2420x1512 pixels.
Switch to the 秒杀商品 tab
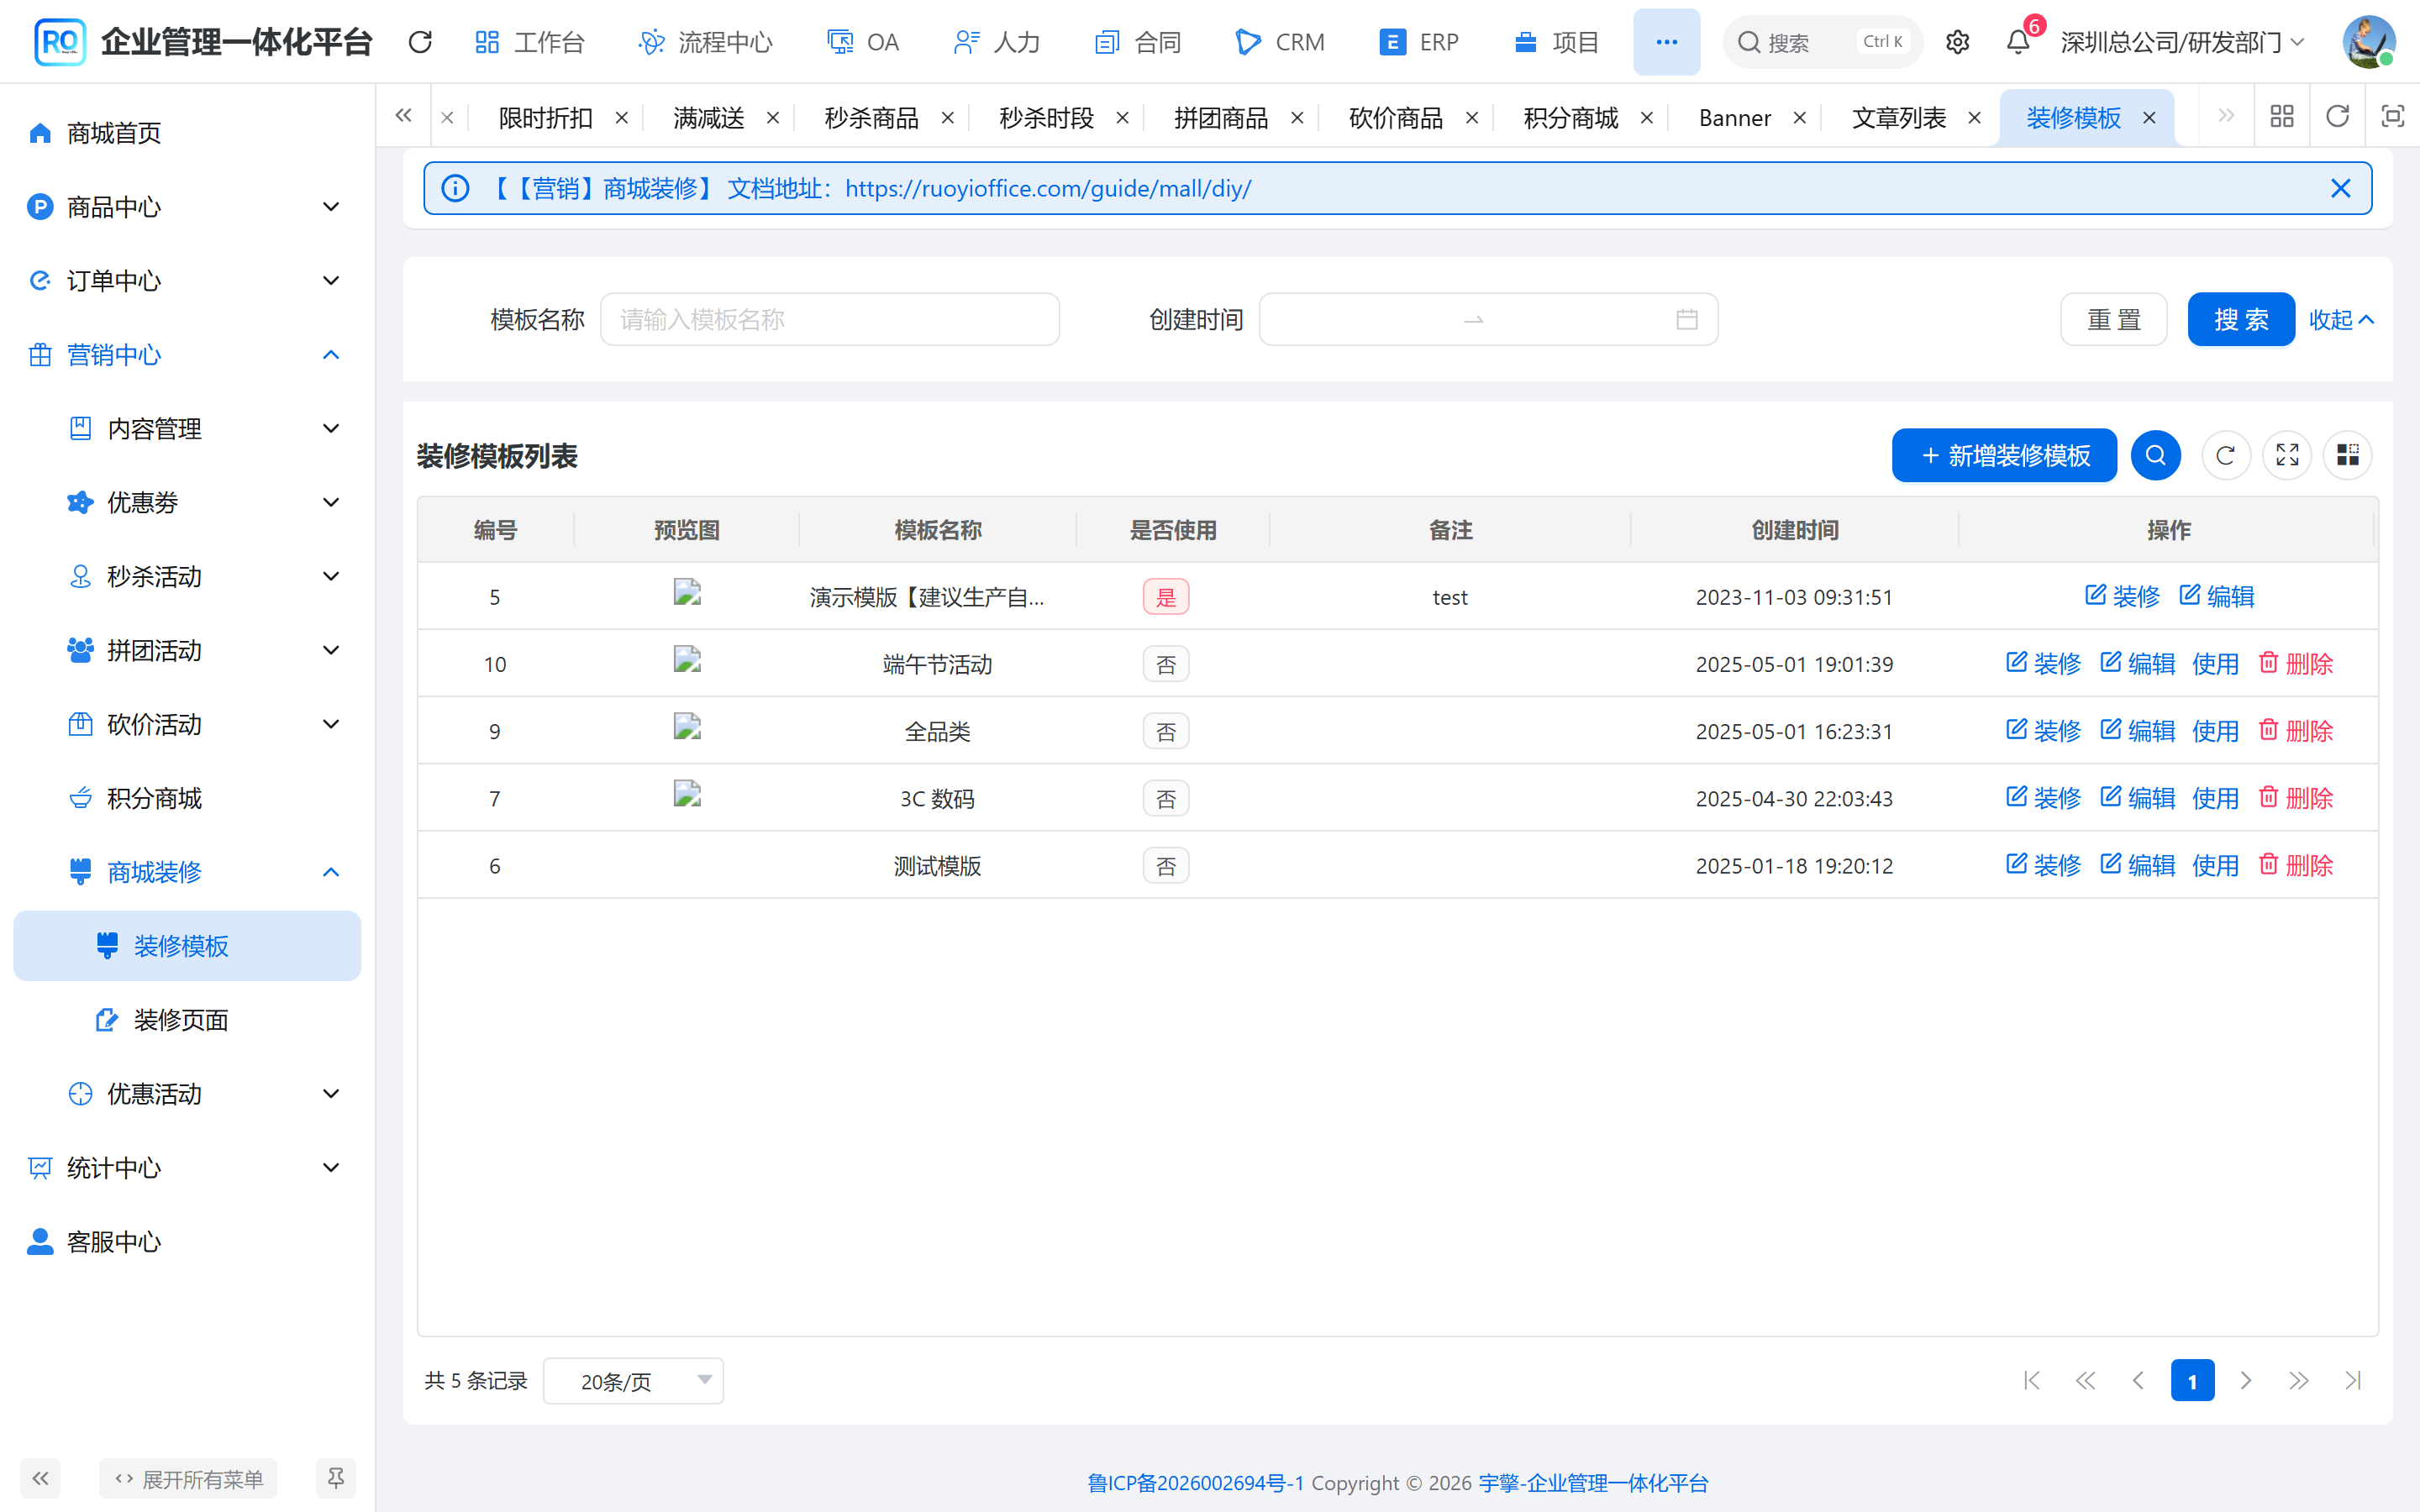tap(871, 118)
